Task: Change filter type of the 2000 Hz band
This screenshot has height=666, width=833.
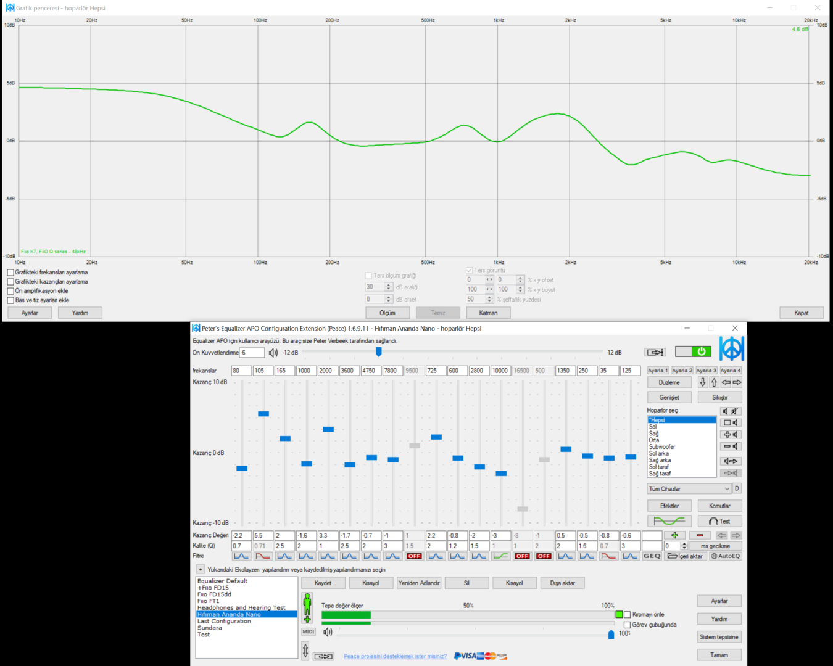Action: 328,556
